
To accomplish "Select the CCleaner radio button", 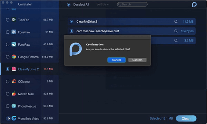I will pyautogui.click(x=8, y=81).
